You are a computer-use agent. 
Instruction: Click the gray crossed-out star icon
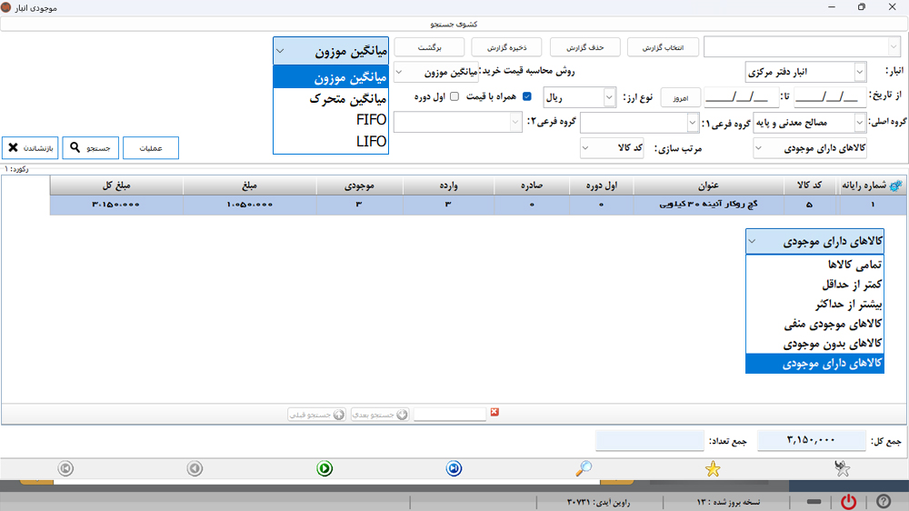click(x=843, y=468)
